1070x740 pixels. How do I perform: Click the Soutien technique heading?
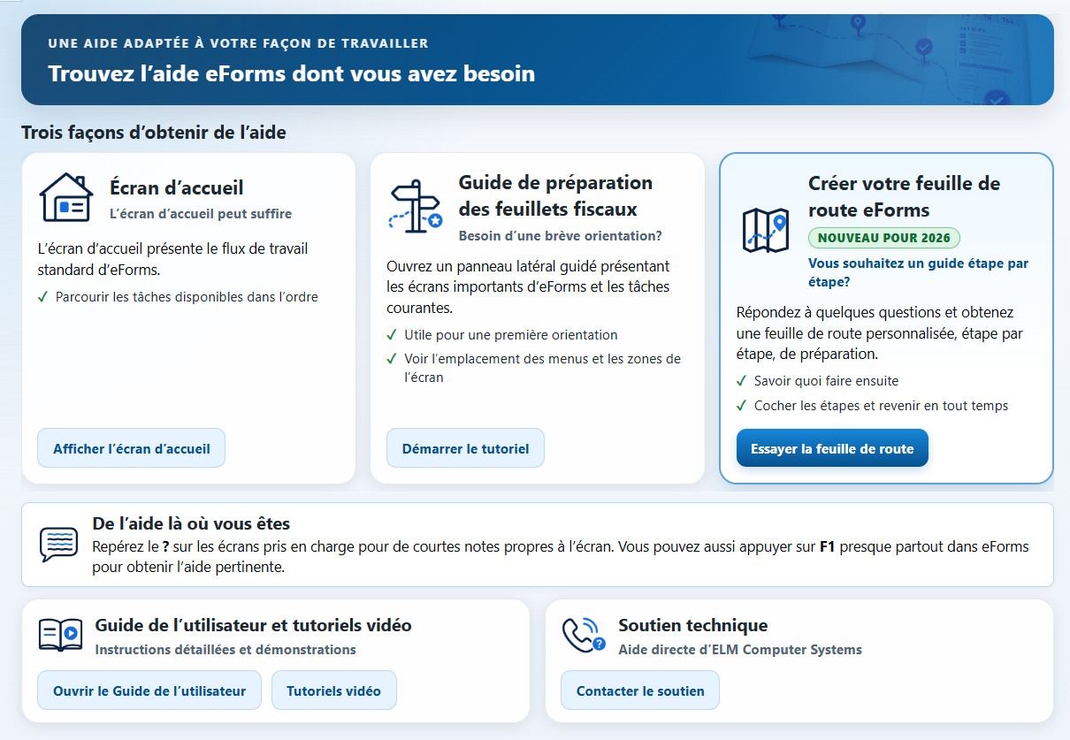(693, 625)
